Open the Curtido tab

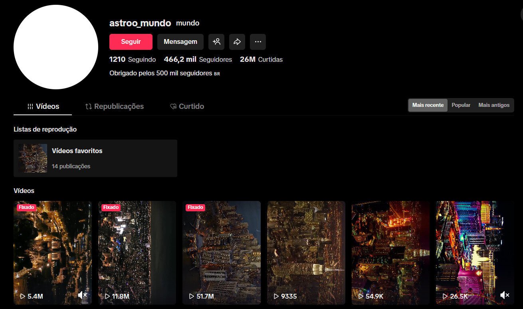(x=192, y=106)
